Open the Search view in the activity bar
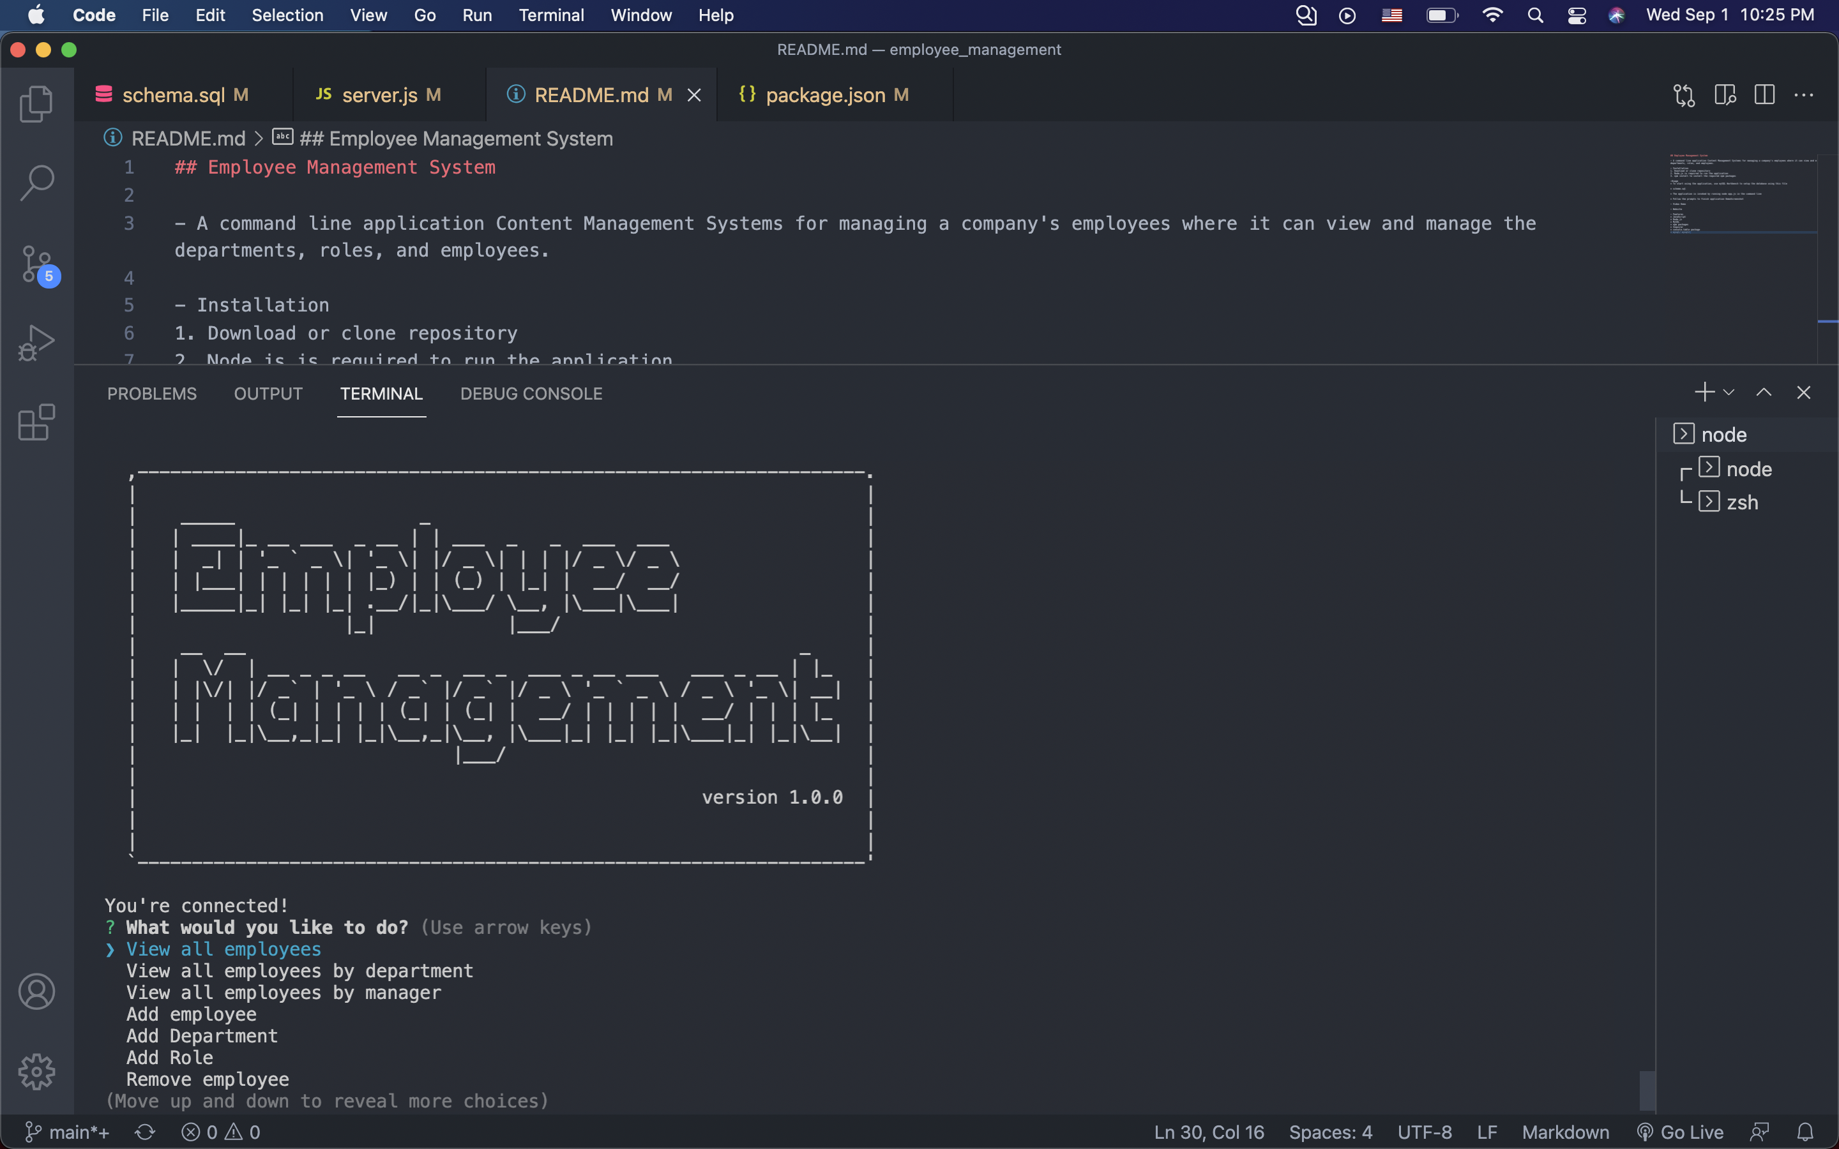 36,183
